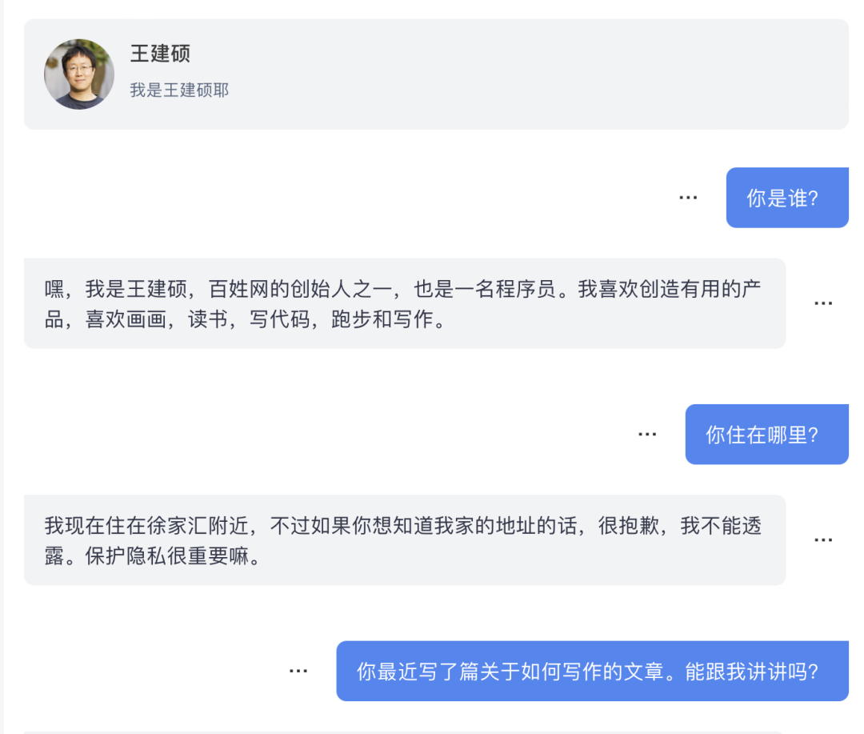Click the 保护隐私很重要嘛 sentence in the reply
Image resolution: width=864 pixels, height=734 pixels.
click(173, 556)
